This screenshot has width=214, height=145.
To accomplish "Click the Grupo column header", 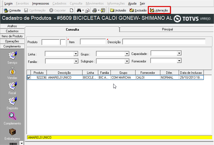I will [123, 73].
